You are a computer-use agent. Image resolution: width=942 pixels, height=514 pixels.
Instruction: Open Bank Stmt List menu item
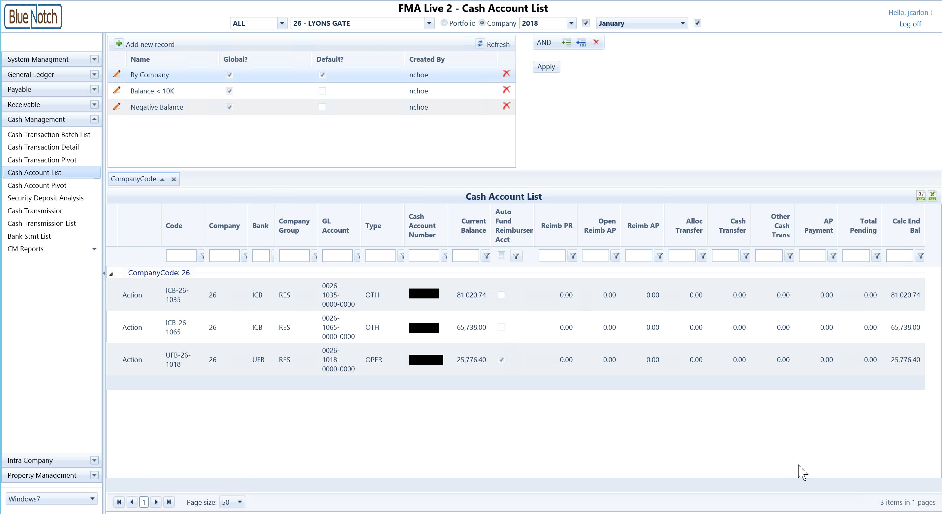(x=29, y=236)
